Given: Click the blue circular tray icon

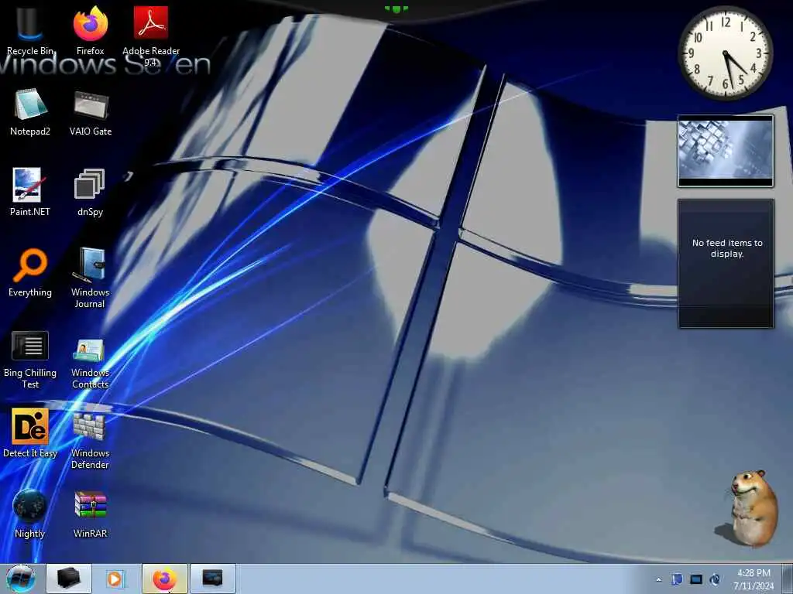Looking at the screenshot, I should click(x=715, y=579).
